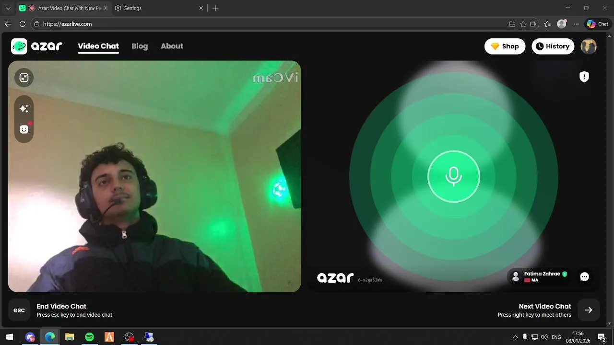The height and width of the screenshot is (345, 614).
Task: Open the Blog page
Action: click(x=140, y=46)
